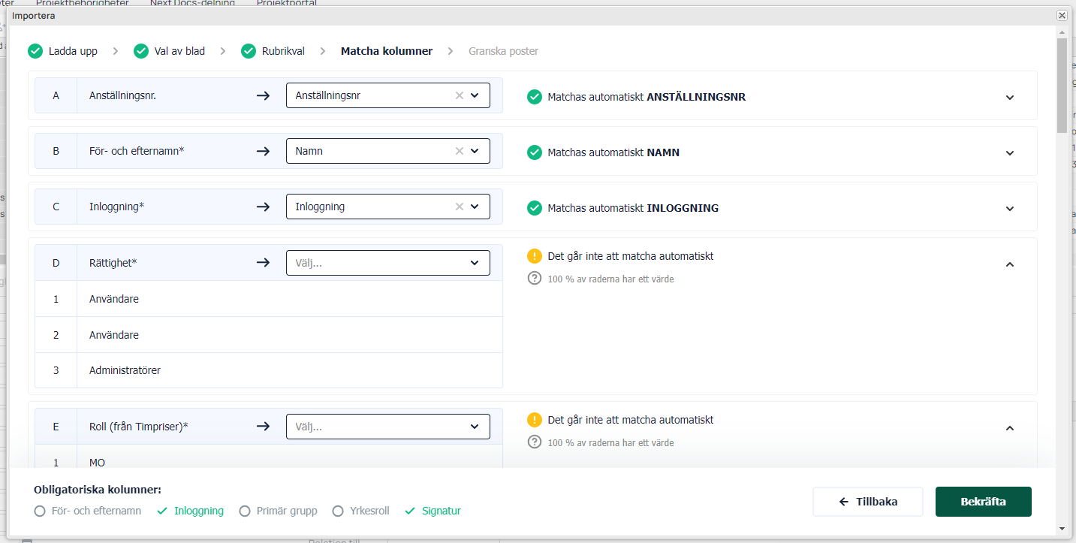The width and height of the screenshot is (1076, 543).
Task: Click the question mark help icon in the Roll (från Timpriser) row
Action: pos(535,442)
